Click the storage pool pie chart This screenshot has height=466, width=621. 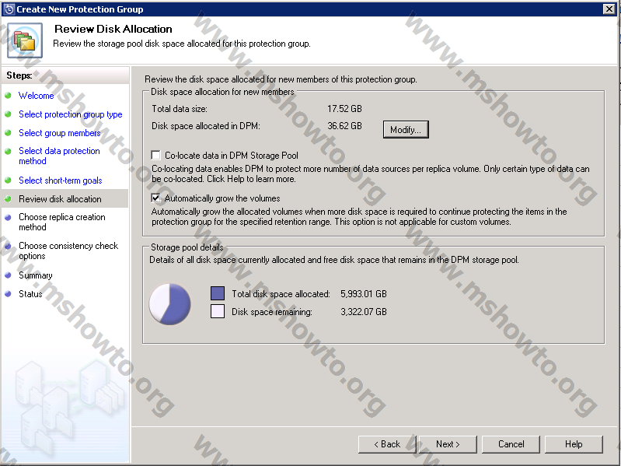click(169, 303)
